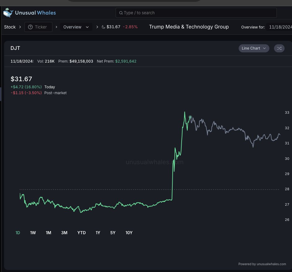Open the Line Chart type dropdown
Image resolution: width=292 pixels, height=272 pixels.
point(254,48)
